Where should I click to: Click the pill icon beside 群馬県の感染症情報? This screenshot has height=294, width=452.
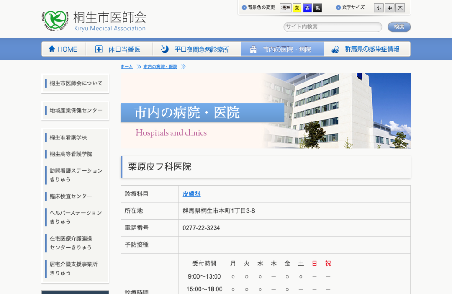(335, 49)
